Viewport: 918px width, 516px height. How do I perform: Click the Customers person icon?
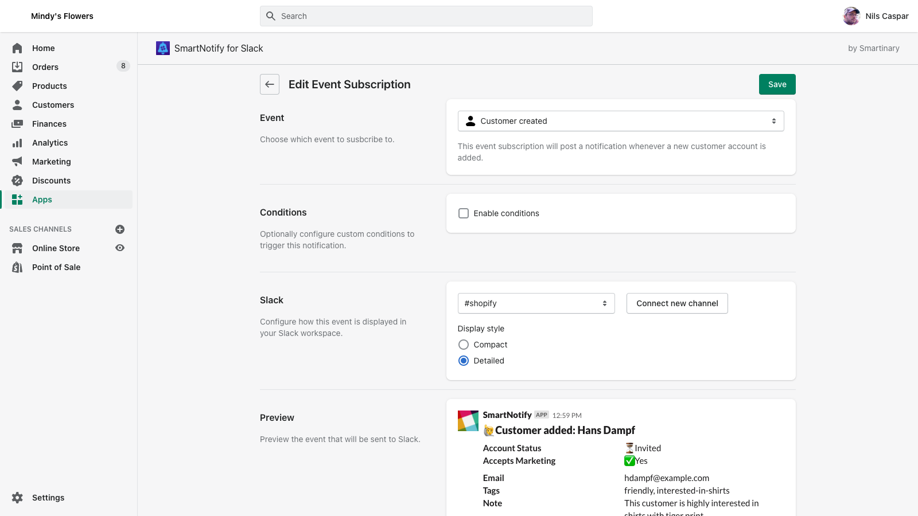(x=17, y=104)
